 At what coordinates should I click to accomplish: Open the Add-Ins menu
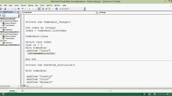49,5
